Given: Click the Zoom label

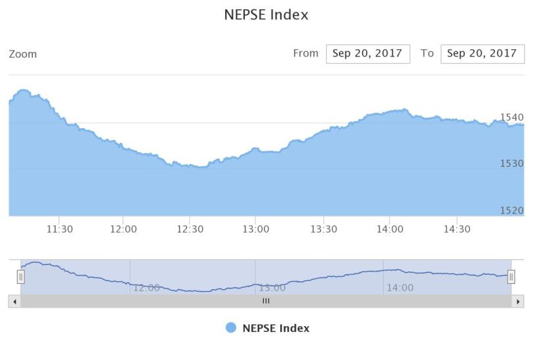Looking at the screenshot, I should (22, 54).
